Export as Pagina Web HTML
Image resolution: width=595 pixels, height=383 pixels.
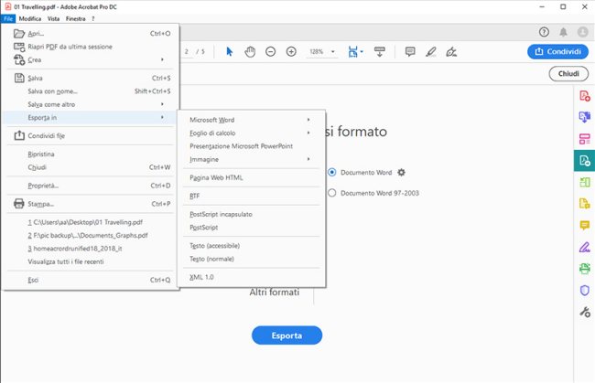point(251,177)
